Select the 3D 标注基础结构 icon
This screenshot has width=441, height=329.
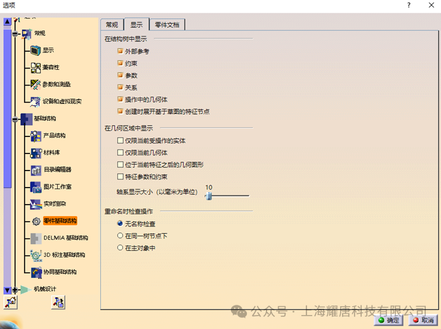click(36, 255)
